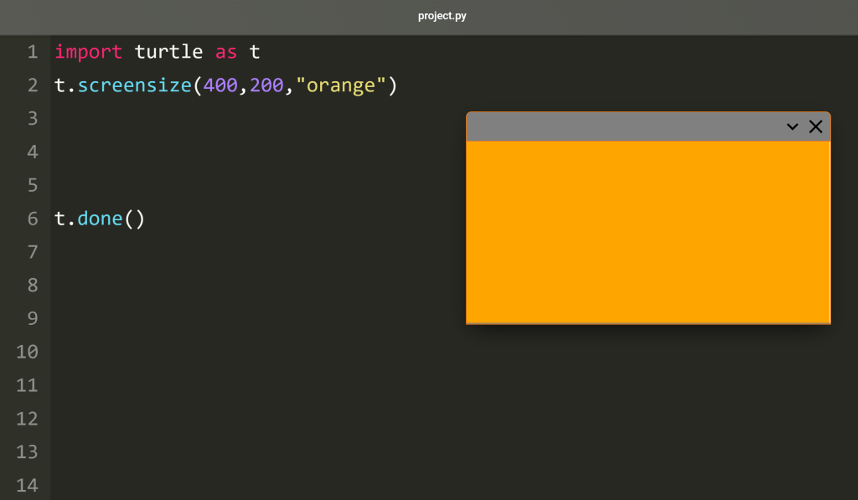The width and height of the screenshot is (858, 500).
Task: Click line number 1 in gutter
Action: point(33,52)
